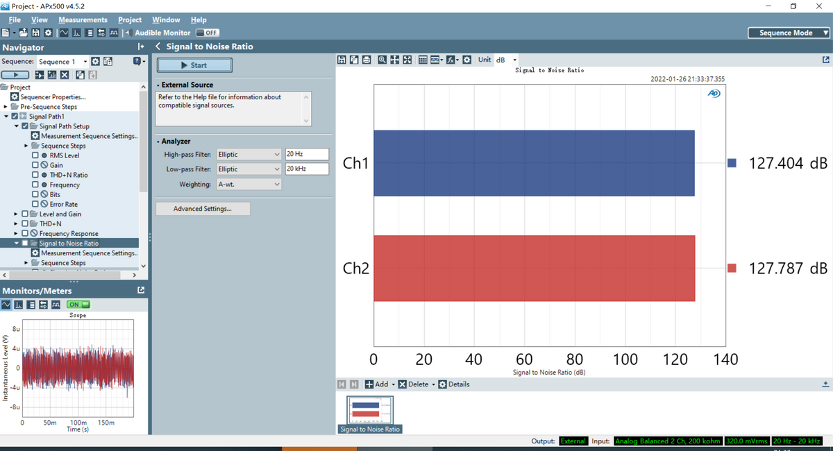833x451 pixels.
Task: Open the square-wave monitor icon in top toolbar
Action: [114, 33]
